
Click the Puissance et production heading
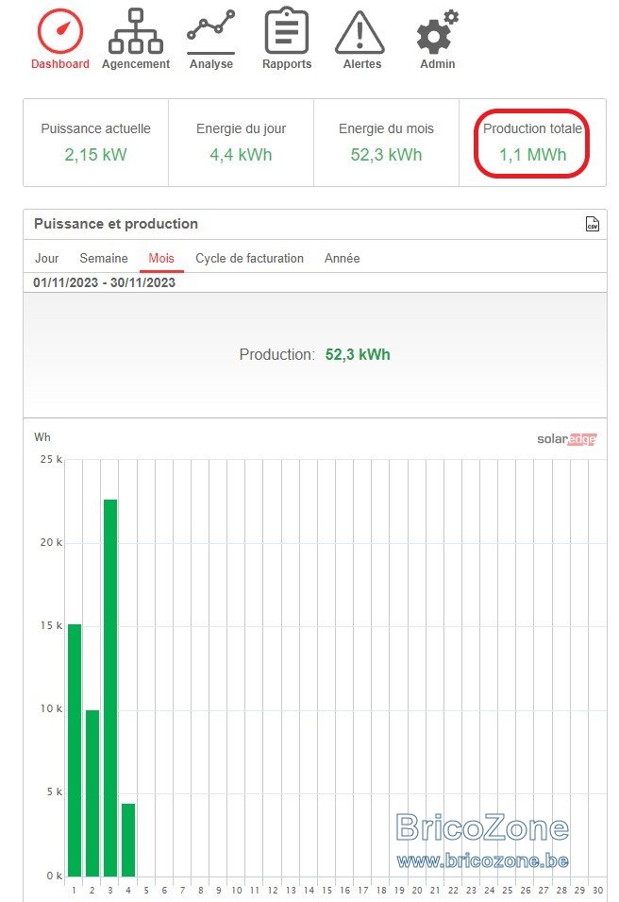coord(116,224)
